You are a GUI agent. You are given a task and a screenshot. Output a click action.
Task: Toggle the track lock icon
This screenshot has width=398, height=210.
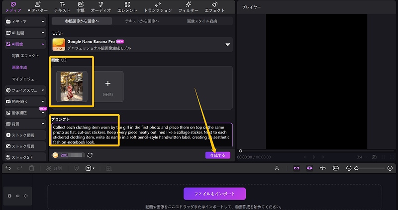coord(9,196)
